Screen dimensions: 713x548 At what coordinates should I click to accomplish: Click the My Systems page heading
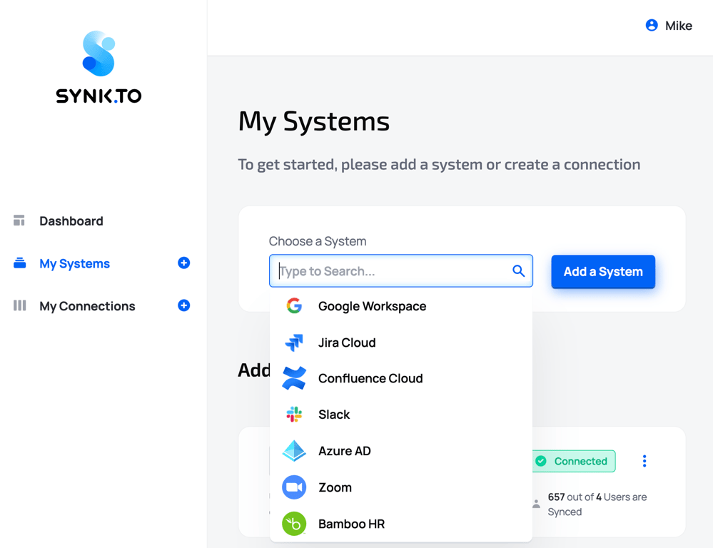click(314, 122)
